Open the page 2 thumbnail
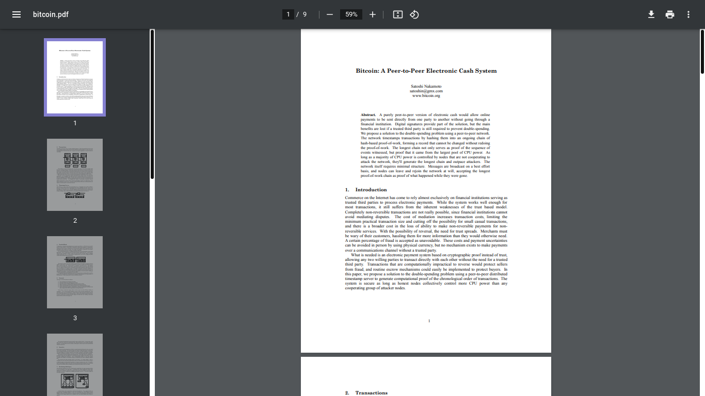 75,175
